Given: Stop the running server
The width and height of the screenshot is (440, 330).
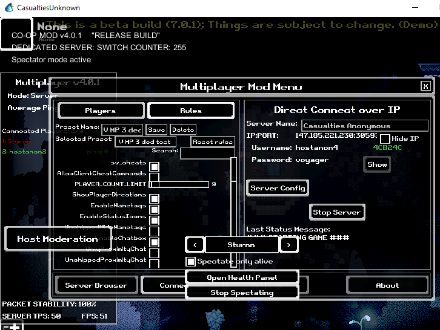Looking at the screenshot, I should [337, 212].
